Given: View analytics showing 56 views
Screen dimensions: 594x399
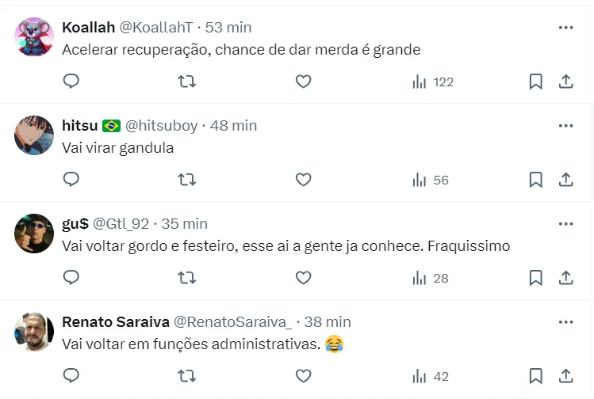Looking at the screenshot, I should coord(431,180).
